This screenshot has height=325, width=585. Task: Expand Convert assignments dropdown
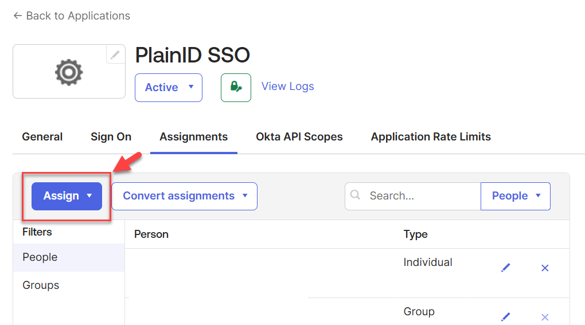185,196
